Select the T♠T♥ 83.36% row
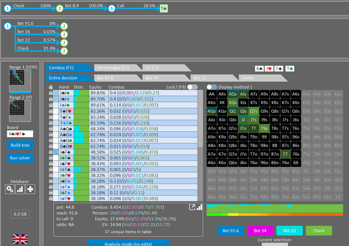The image size is (349, 246). (125, 111)
